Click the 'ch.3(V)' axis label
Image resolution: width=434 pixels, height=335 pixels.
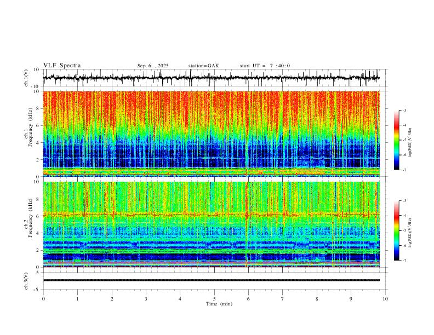tap(26, 281)
